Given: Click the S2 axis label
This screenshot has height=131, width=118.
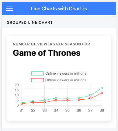Looking at the screenshot, I should tap(33, 110).
